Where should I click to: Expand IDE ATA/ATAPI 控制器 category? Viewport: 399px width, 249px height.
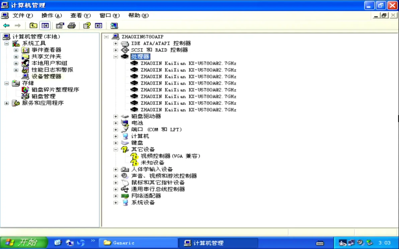(116, 43)
